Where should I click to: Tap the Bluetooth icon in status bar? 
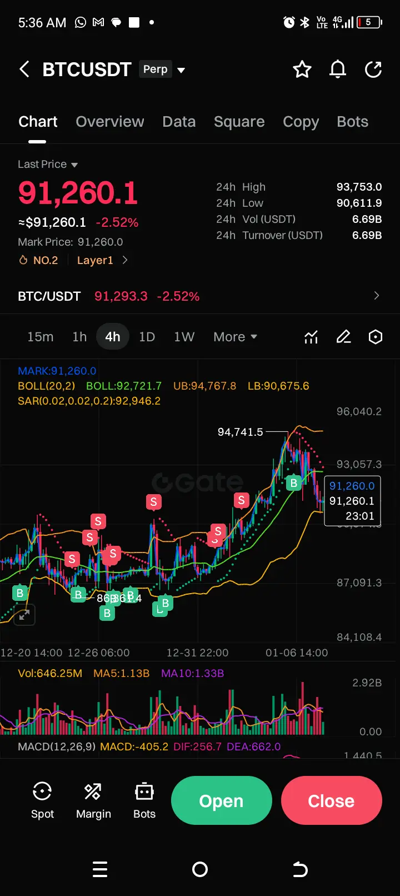point(304,22)
